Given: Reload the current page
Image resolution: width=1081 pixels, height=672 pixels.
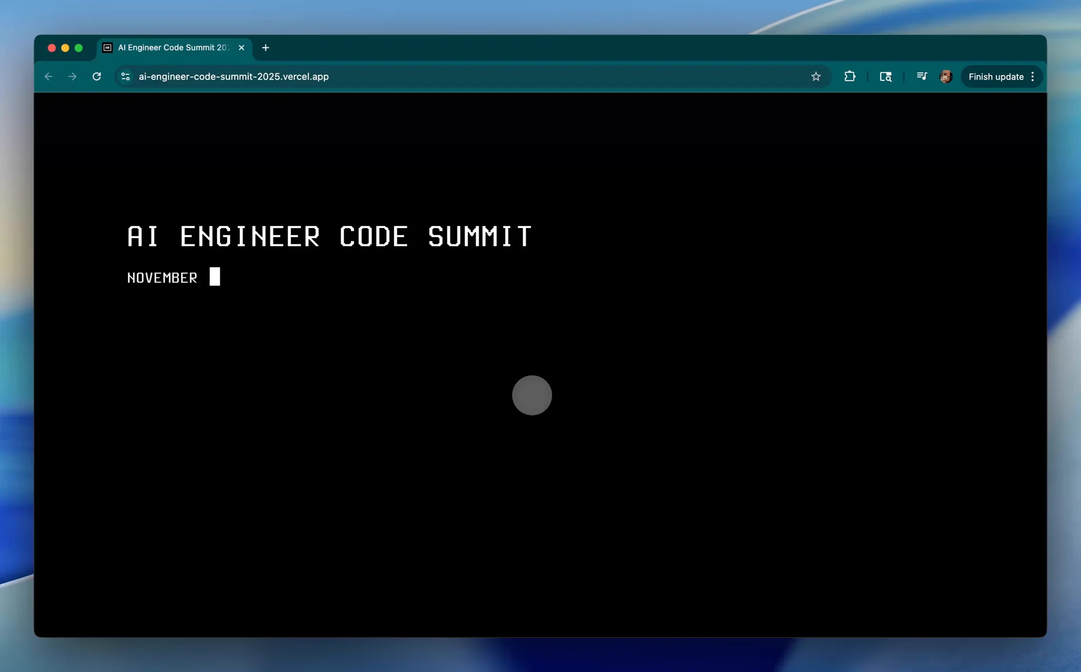Looking at the screenshot, I should 97,77.
